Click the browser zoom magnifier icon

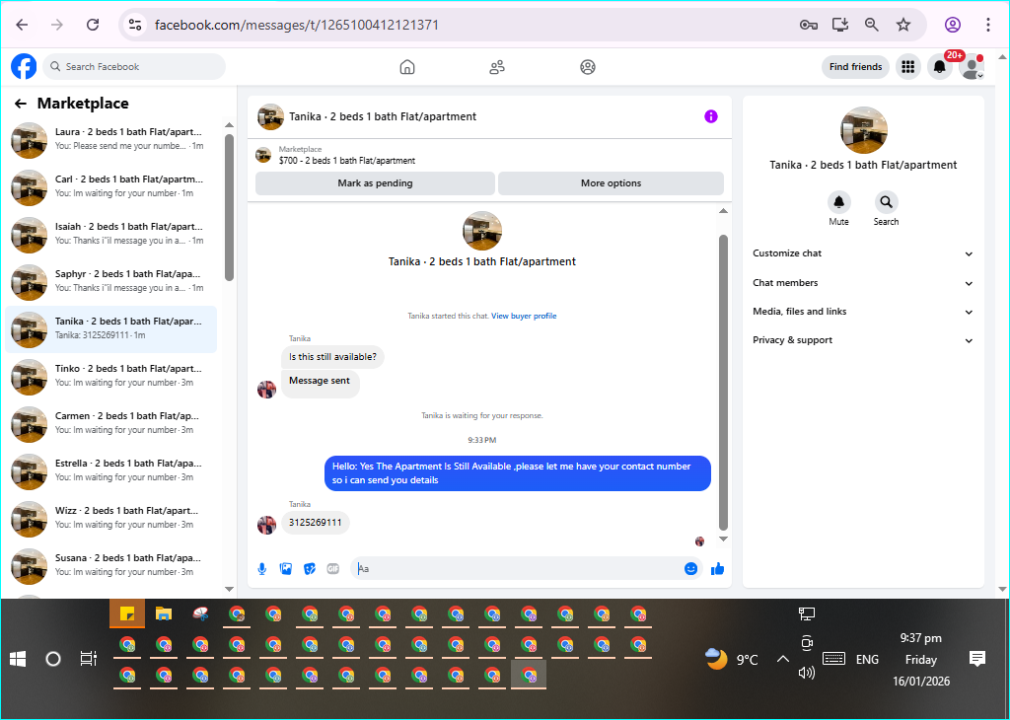pyautogui.click(x=872, y=25)
